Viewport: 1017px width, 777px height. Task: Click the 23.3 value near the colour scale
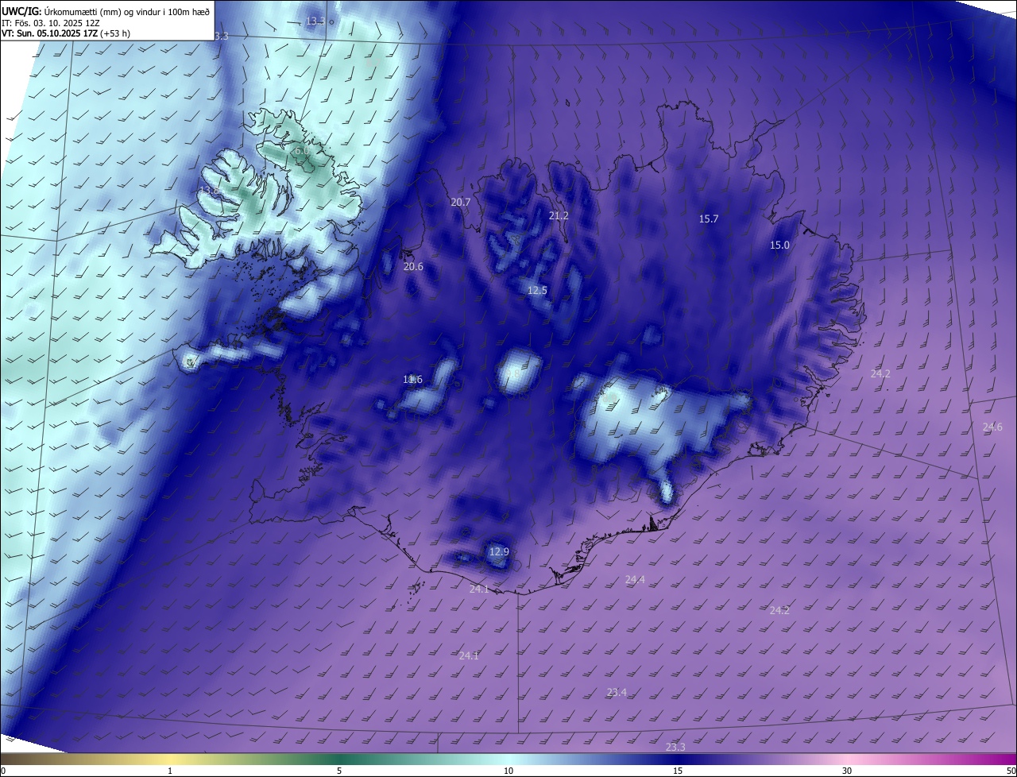pos(675,748)
